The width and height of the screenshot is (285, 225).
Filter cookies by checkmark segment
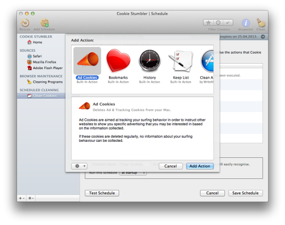[228, 23]
